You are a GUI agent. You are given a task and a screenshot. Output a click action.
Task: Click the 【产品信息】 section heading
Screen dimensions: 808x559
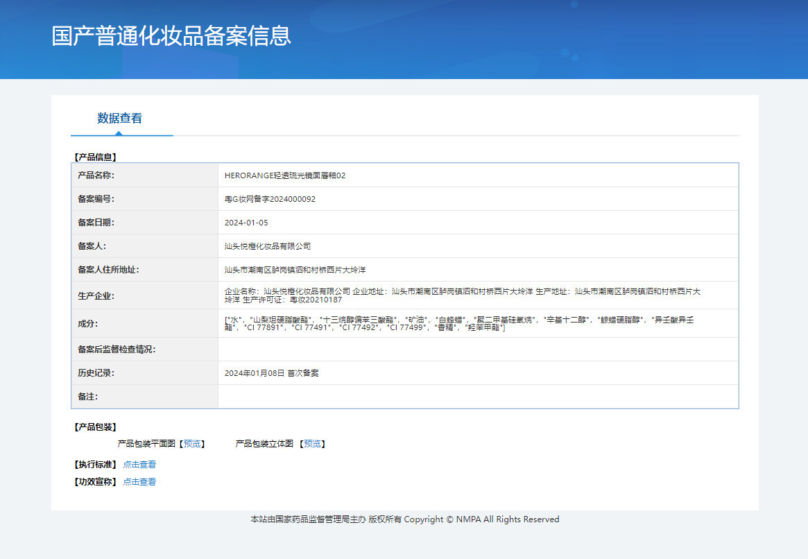coord(94,157)
